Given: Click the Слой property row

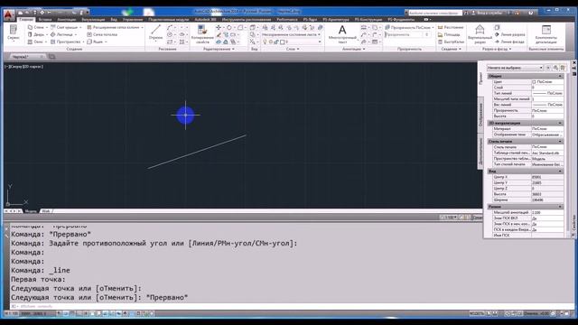Looking at the screenshot, I should pyautogui.click(x=527, y=88).
